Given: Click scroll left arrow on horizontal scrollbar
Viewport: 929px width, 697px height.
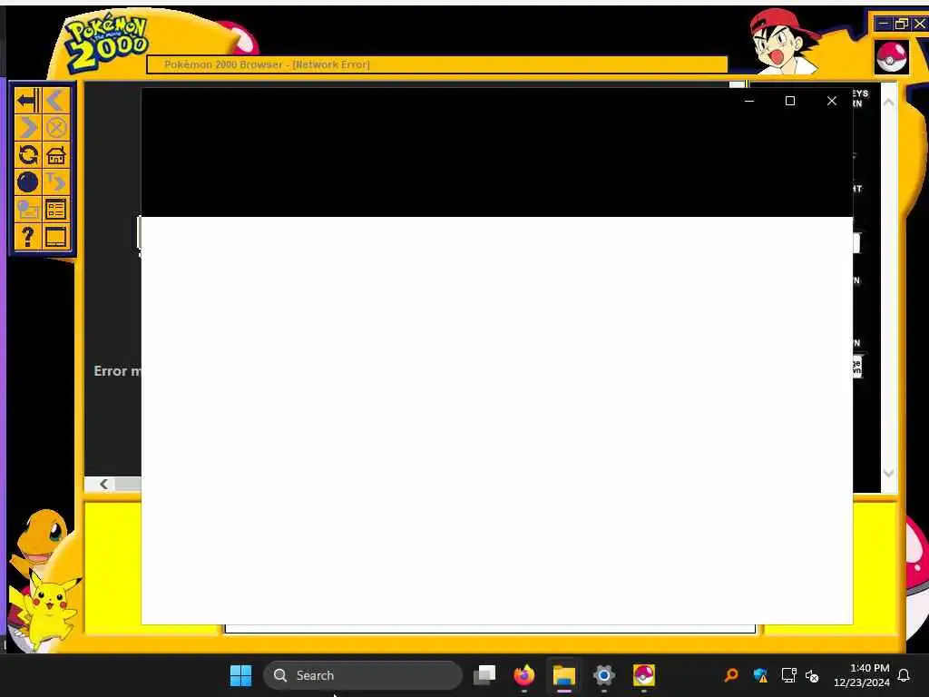Looking at the screenshot, I should click(103, 485).
